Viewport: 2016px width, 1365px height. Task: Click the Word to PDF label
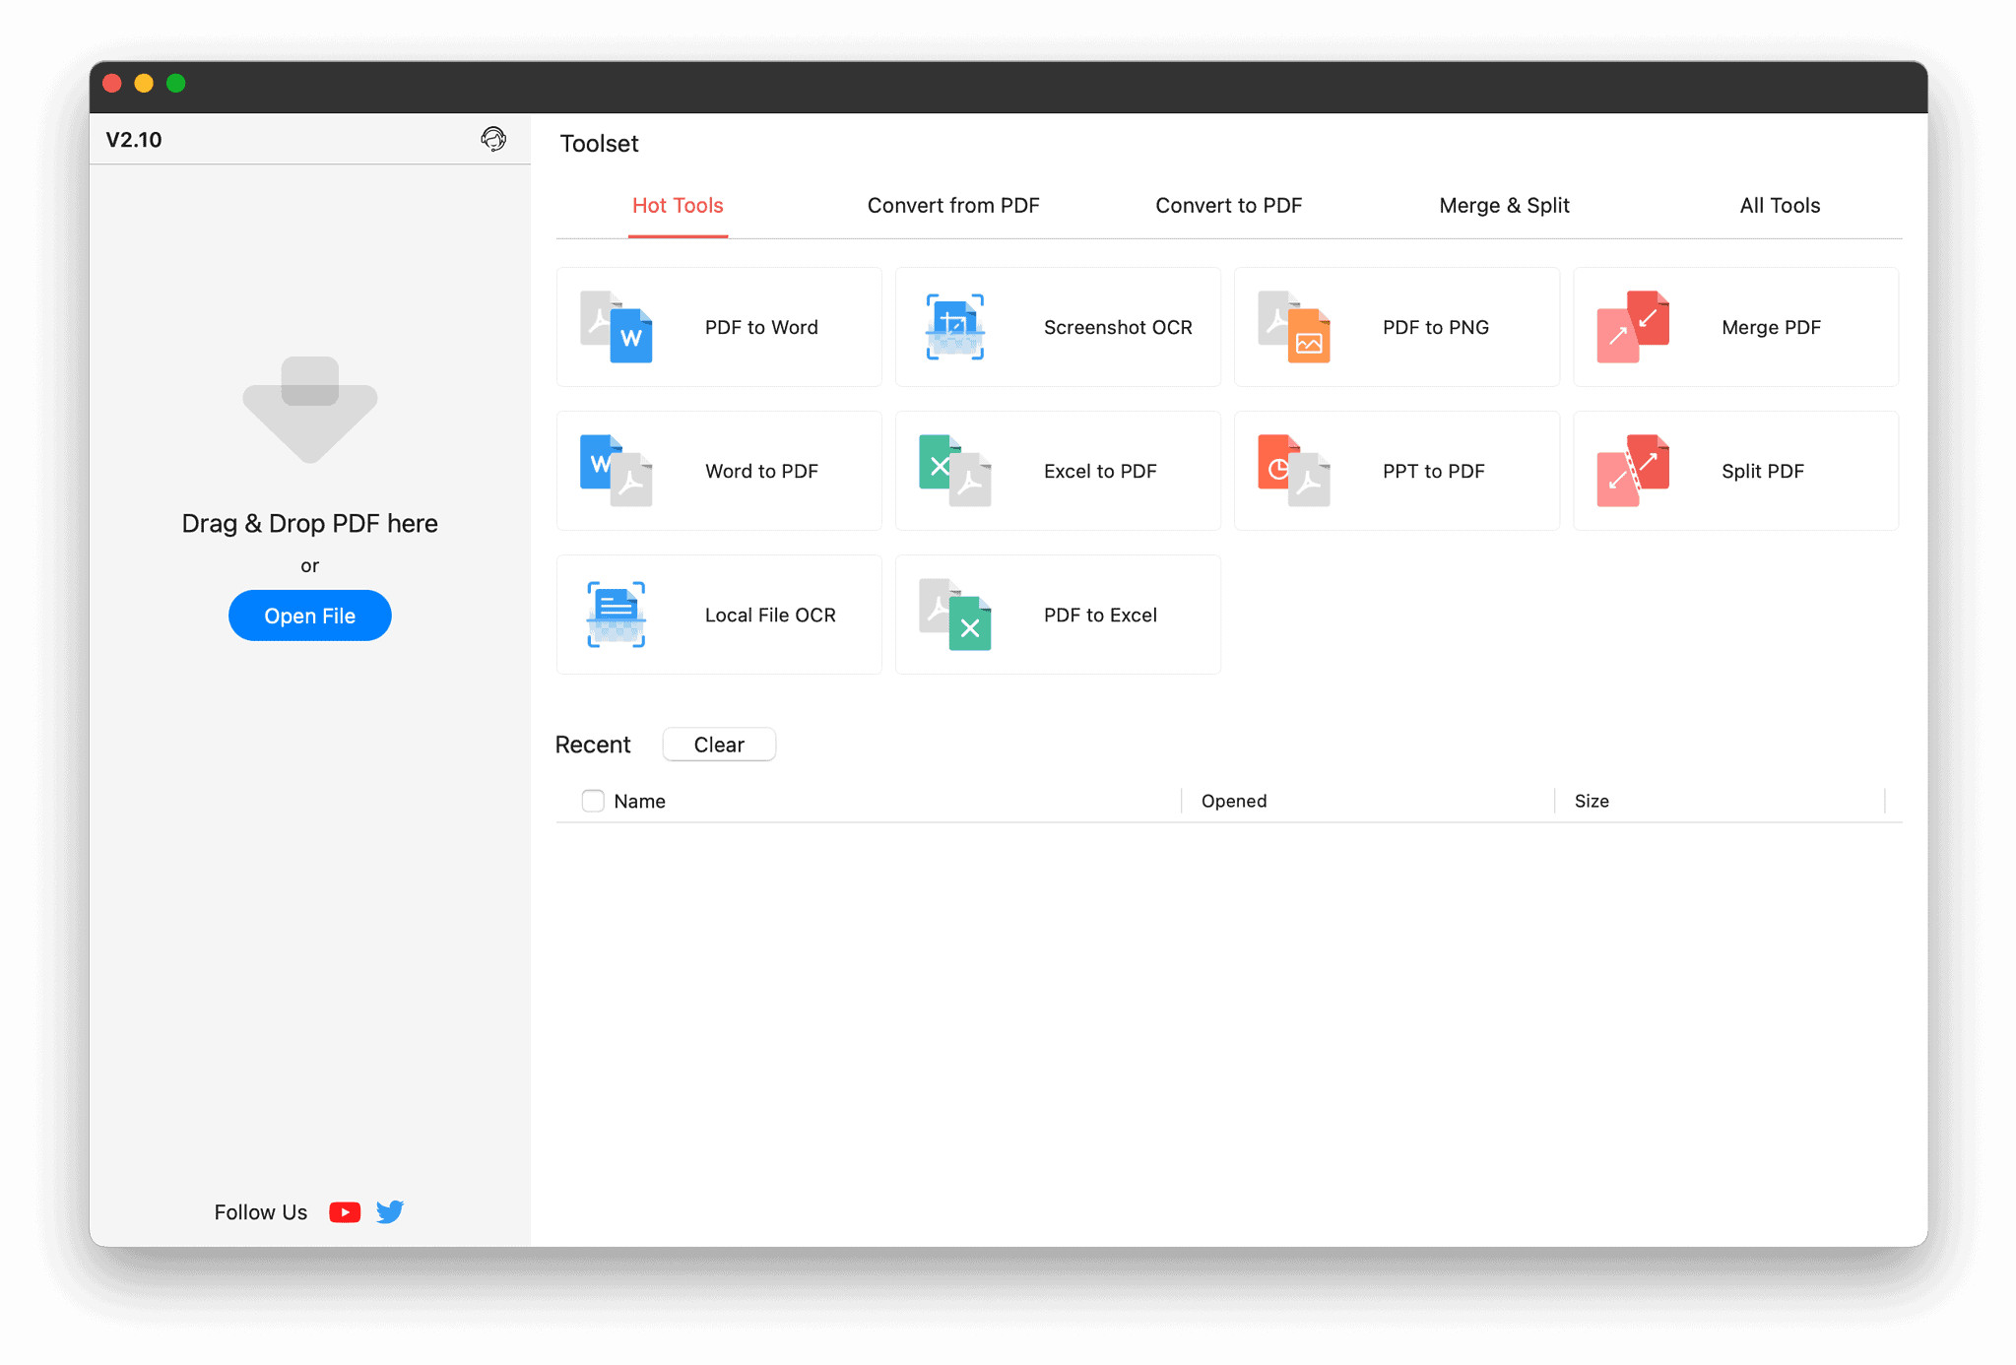point(761,471)
